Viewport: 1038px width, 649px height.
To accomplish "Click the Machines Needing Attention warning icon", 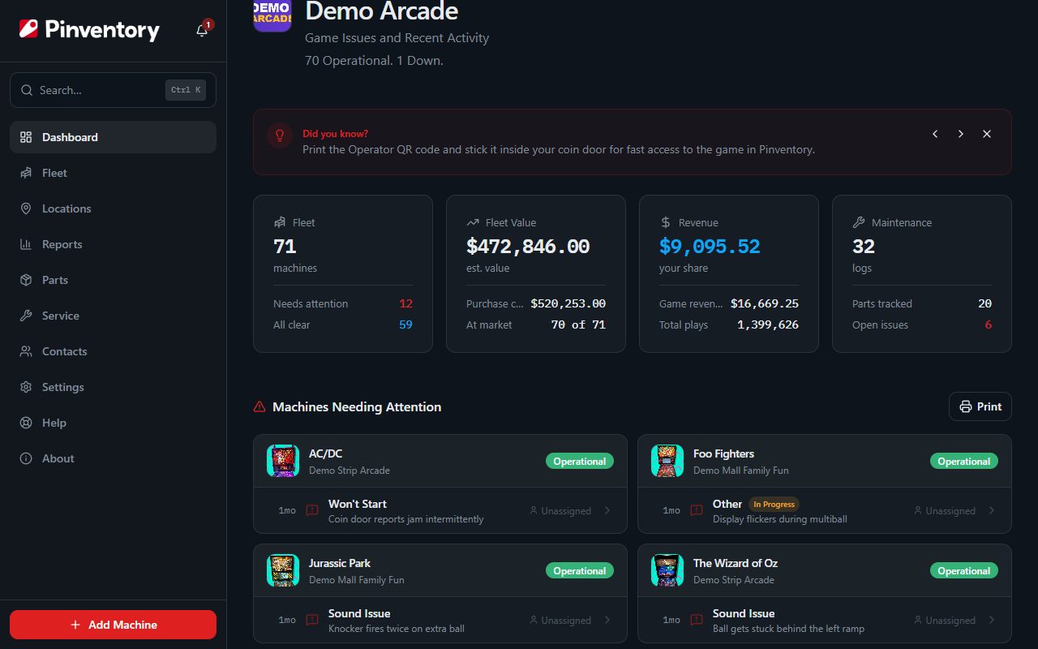I will 259,406.
